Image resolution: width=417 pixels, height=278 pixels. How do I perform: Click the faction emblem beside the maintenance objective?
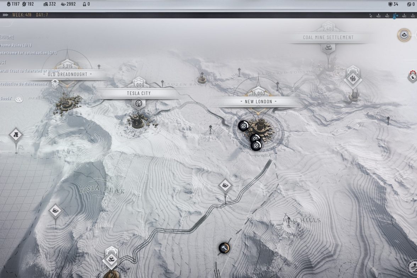tap(55, 84)
